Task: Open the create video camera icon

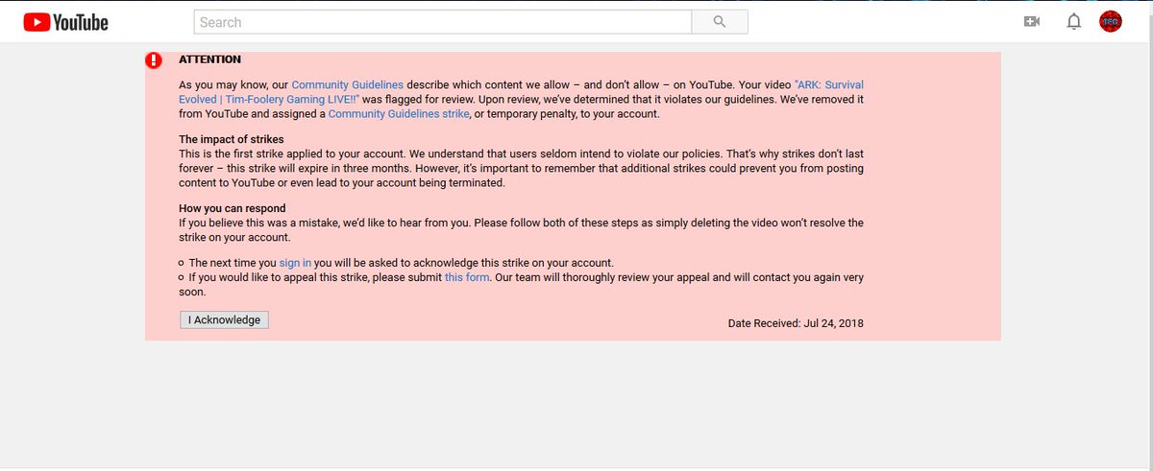Action: pyautogui.click(x=1032, y=22)
